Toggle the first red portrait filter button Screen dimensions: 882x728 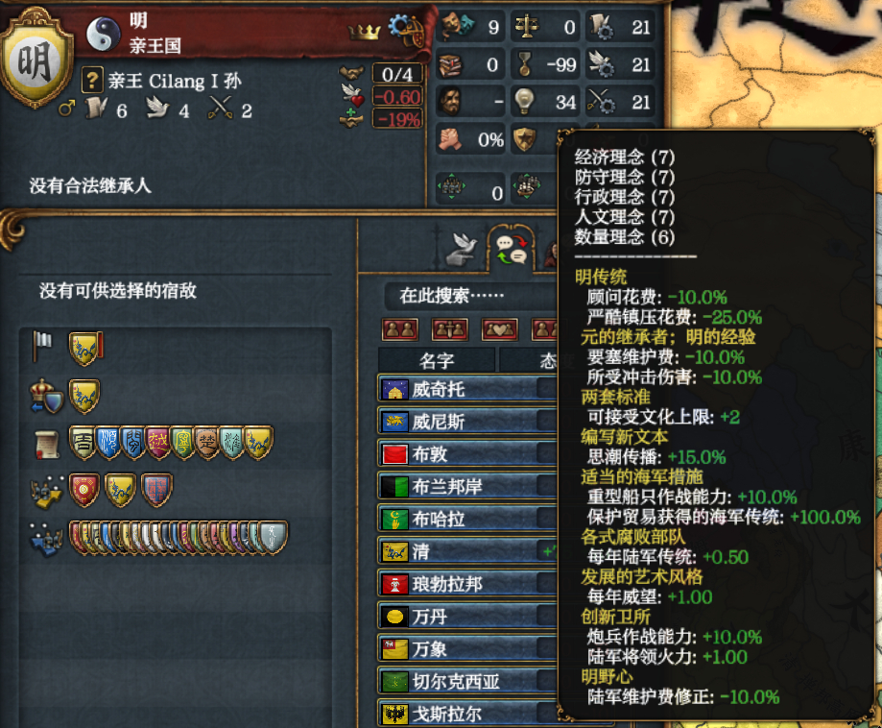tap(400, 329)
